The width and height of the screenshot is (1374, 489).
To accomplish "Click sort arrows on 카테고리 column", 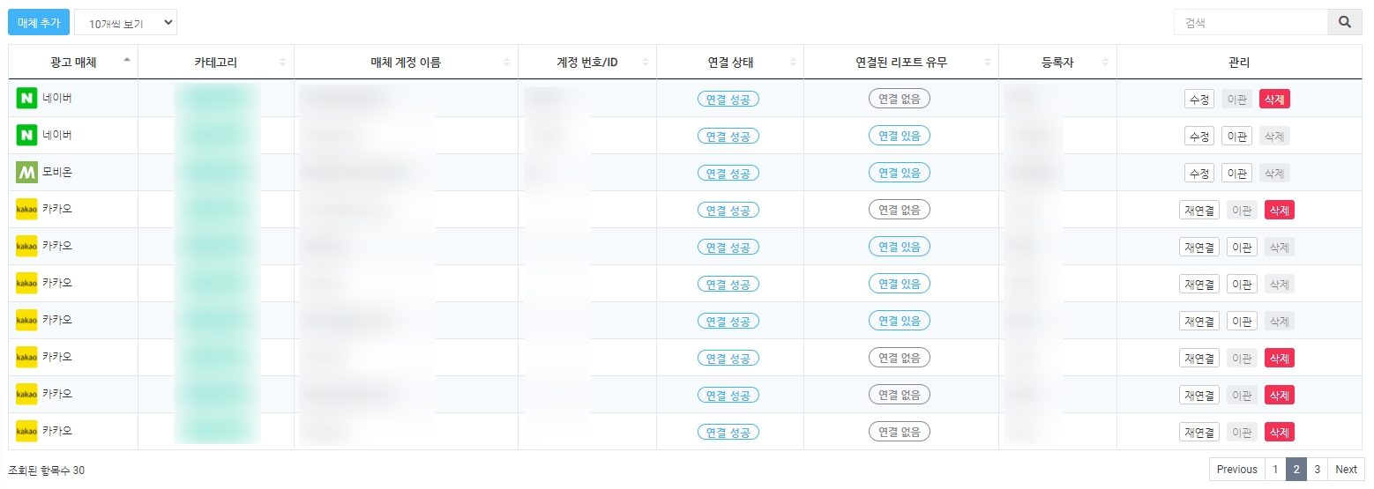I will (x=282, y=62).
